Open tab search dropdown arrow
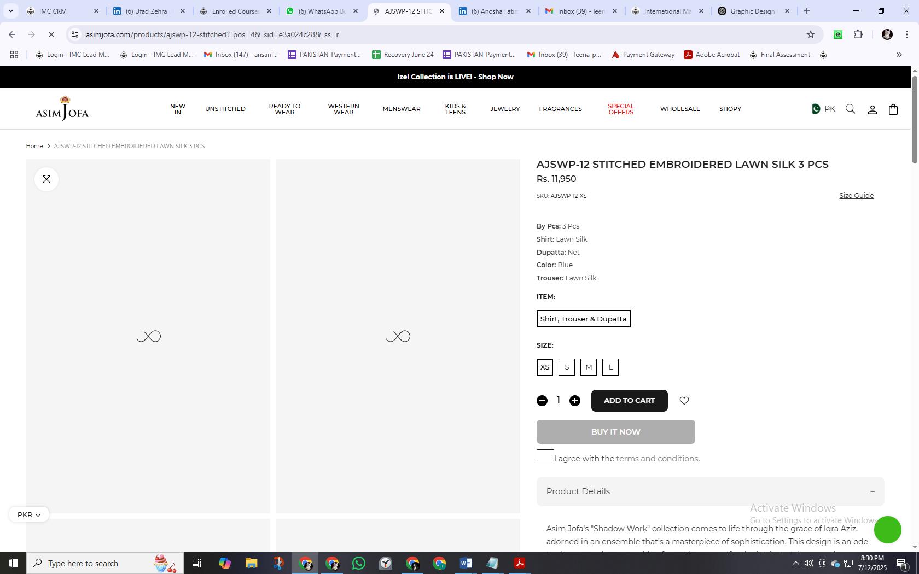Screen dimensions: 919x574 click(x=10, y=11)
